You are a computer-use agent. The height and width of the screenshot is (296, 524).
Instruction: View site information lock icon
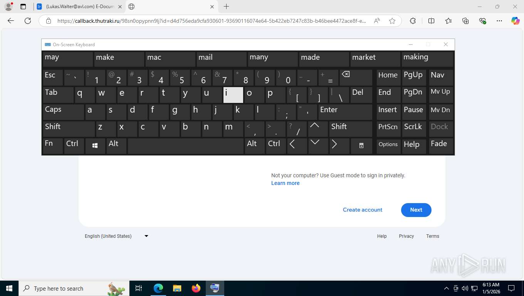tap(49, 21)
